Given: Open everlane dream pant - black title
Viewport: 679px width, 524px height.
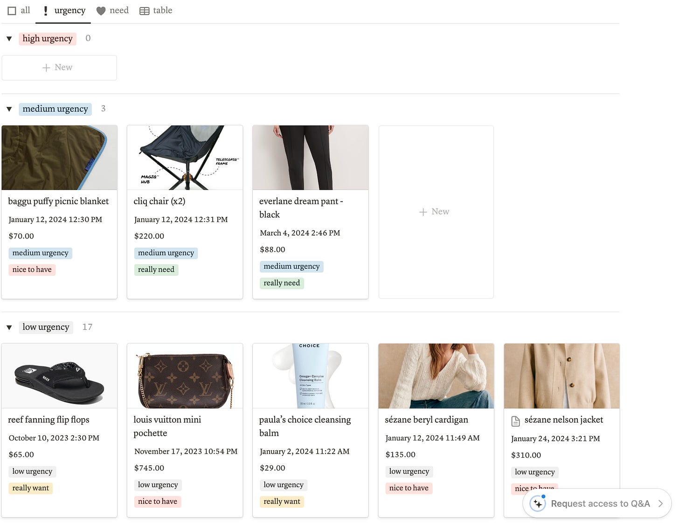Looking at the screenshot, I should [301, 208].
